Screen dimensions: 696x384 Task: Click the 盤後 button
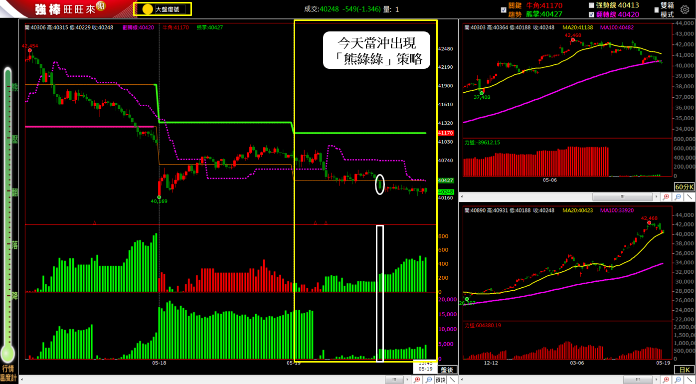pos(447,370)
